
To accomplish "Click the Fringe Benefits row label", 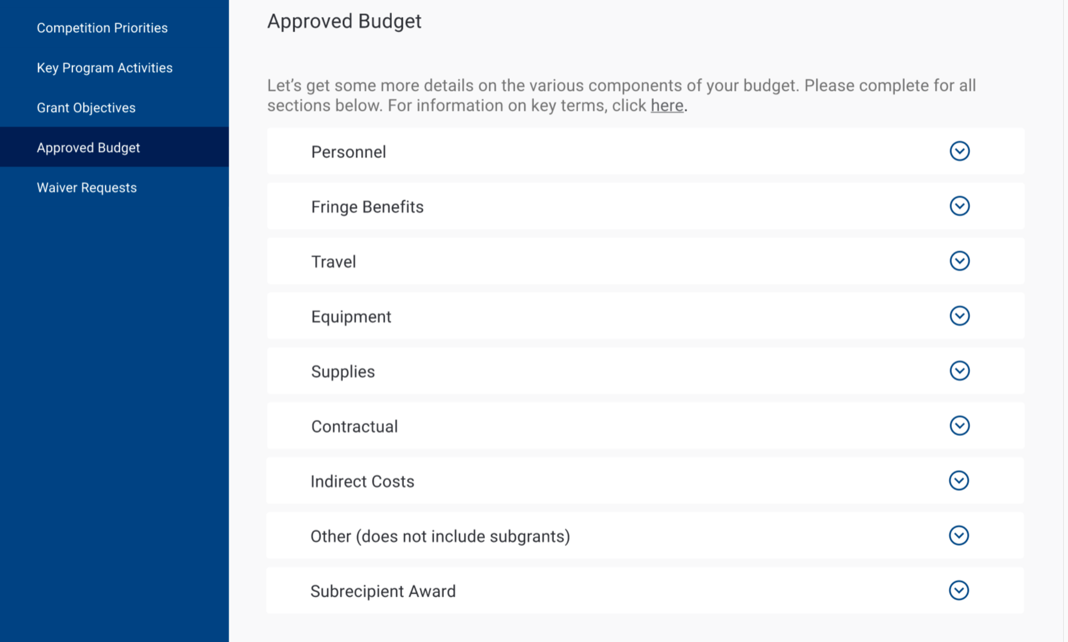I will click(x=367, y=207).
